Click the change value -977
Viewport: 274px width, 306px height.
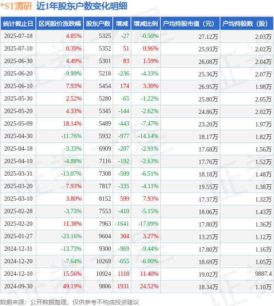click(124, 136)
